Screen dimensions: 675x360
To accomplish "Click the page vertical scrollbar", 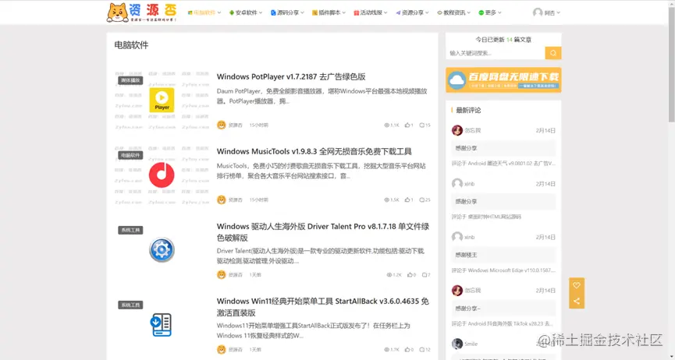I will point(672,65).
